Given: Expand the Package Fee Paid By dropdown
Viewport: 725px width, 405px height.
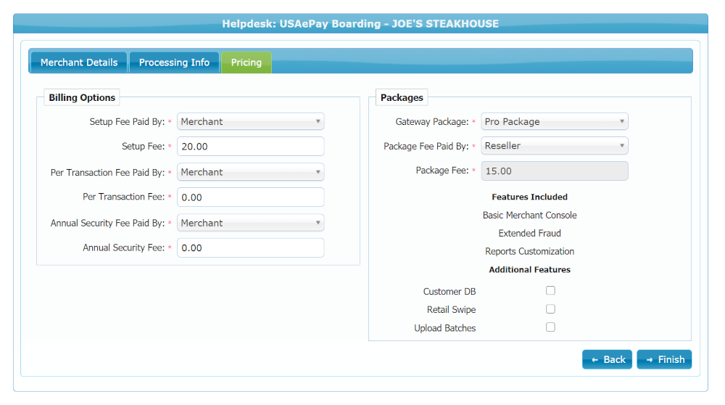Looking at the screenshot, I should tap(555, 146).
